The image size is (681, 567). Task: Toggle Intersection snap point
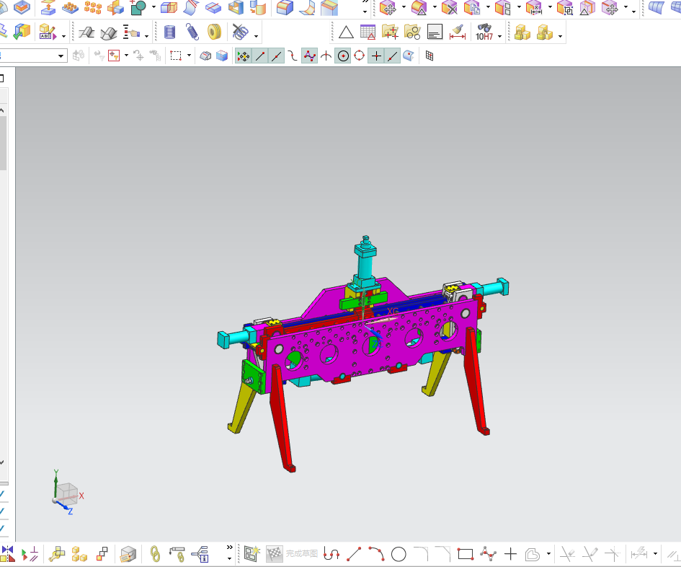point(326,56)
